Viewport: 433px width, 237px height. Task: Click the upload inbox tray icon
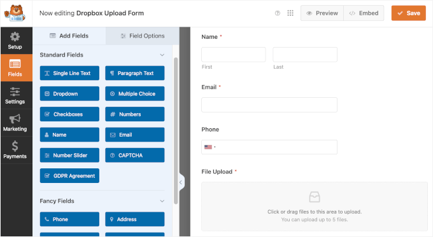tap(315, 197)
